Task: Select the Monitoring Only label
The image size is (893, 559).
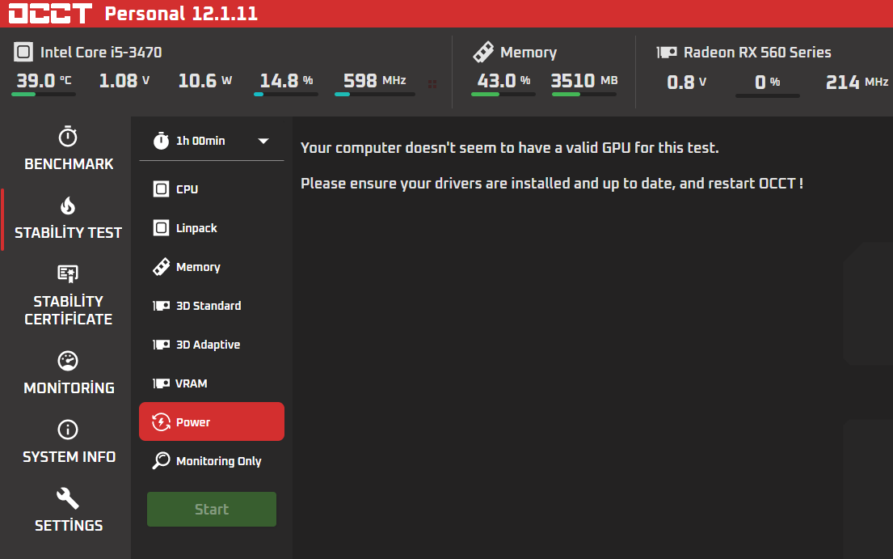Action: (x=219, y=461)
